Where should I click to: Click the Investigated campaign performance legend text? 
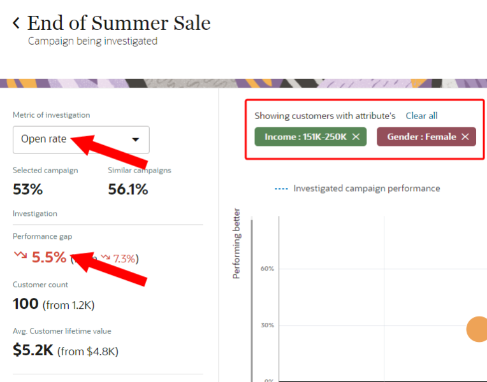(367, 188)
